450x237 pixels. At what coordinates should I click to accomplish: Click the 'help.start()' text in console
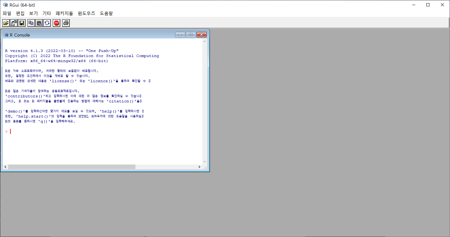click(33, 116)
